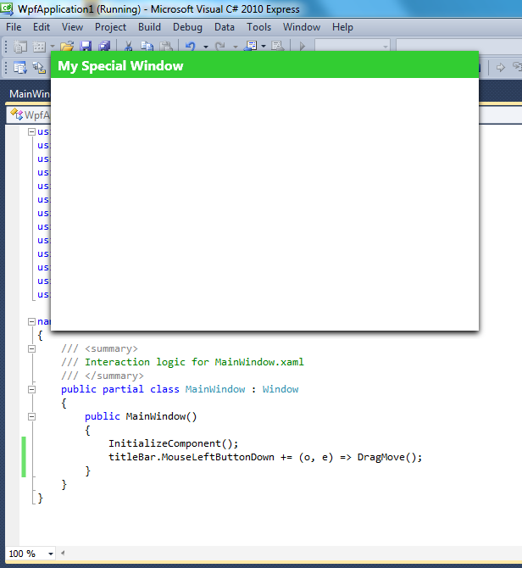Click the Find search input box in toolbar
Screen dimensions: 522x568
[x=459, y=46]
